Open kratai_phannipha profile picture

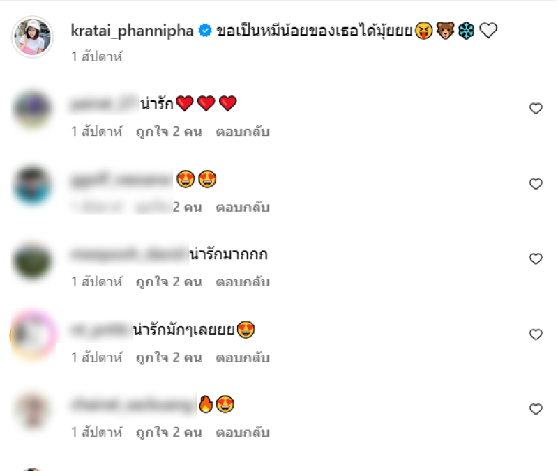pos(32,37)
